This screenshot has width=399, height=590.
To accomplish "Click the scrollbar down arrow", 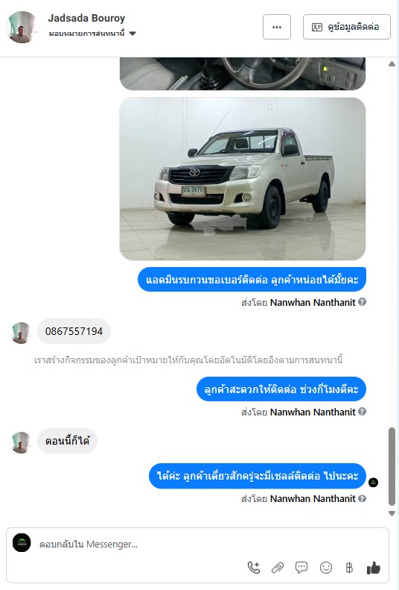I will point(392,514).
